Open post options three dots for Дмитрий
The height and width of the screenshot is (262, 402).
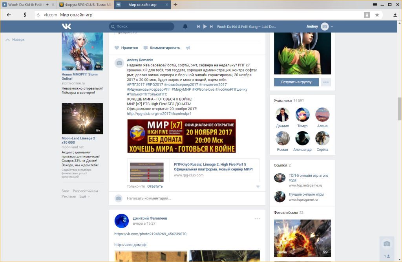point(257,219)
